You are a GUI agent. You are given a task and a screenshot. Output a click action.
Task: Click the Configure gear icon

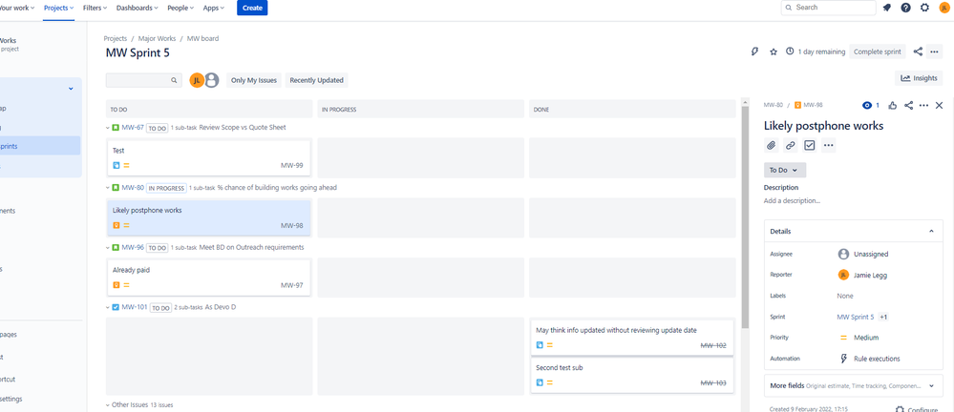click(901, 409)
